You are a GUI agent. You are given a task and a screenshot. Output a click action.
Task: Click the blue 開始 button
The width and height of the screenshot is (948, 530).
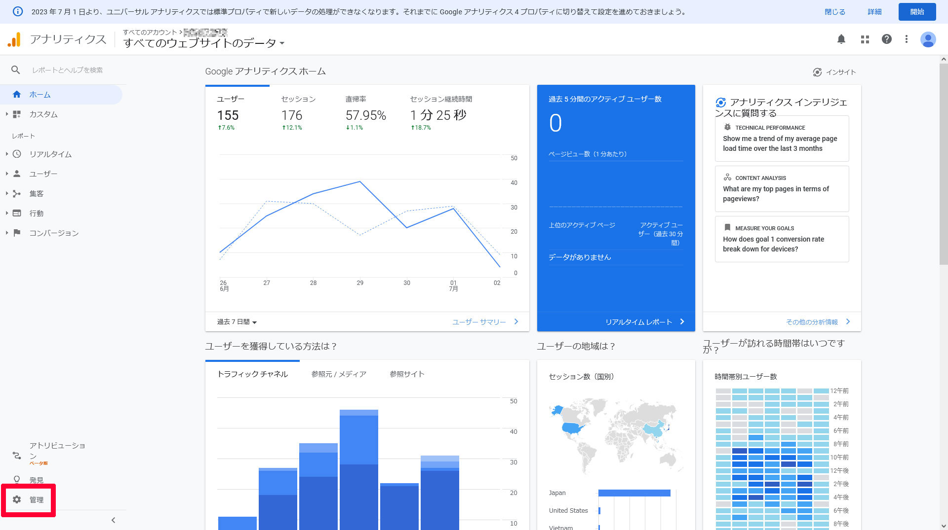click(x=917, y=12)
